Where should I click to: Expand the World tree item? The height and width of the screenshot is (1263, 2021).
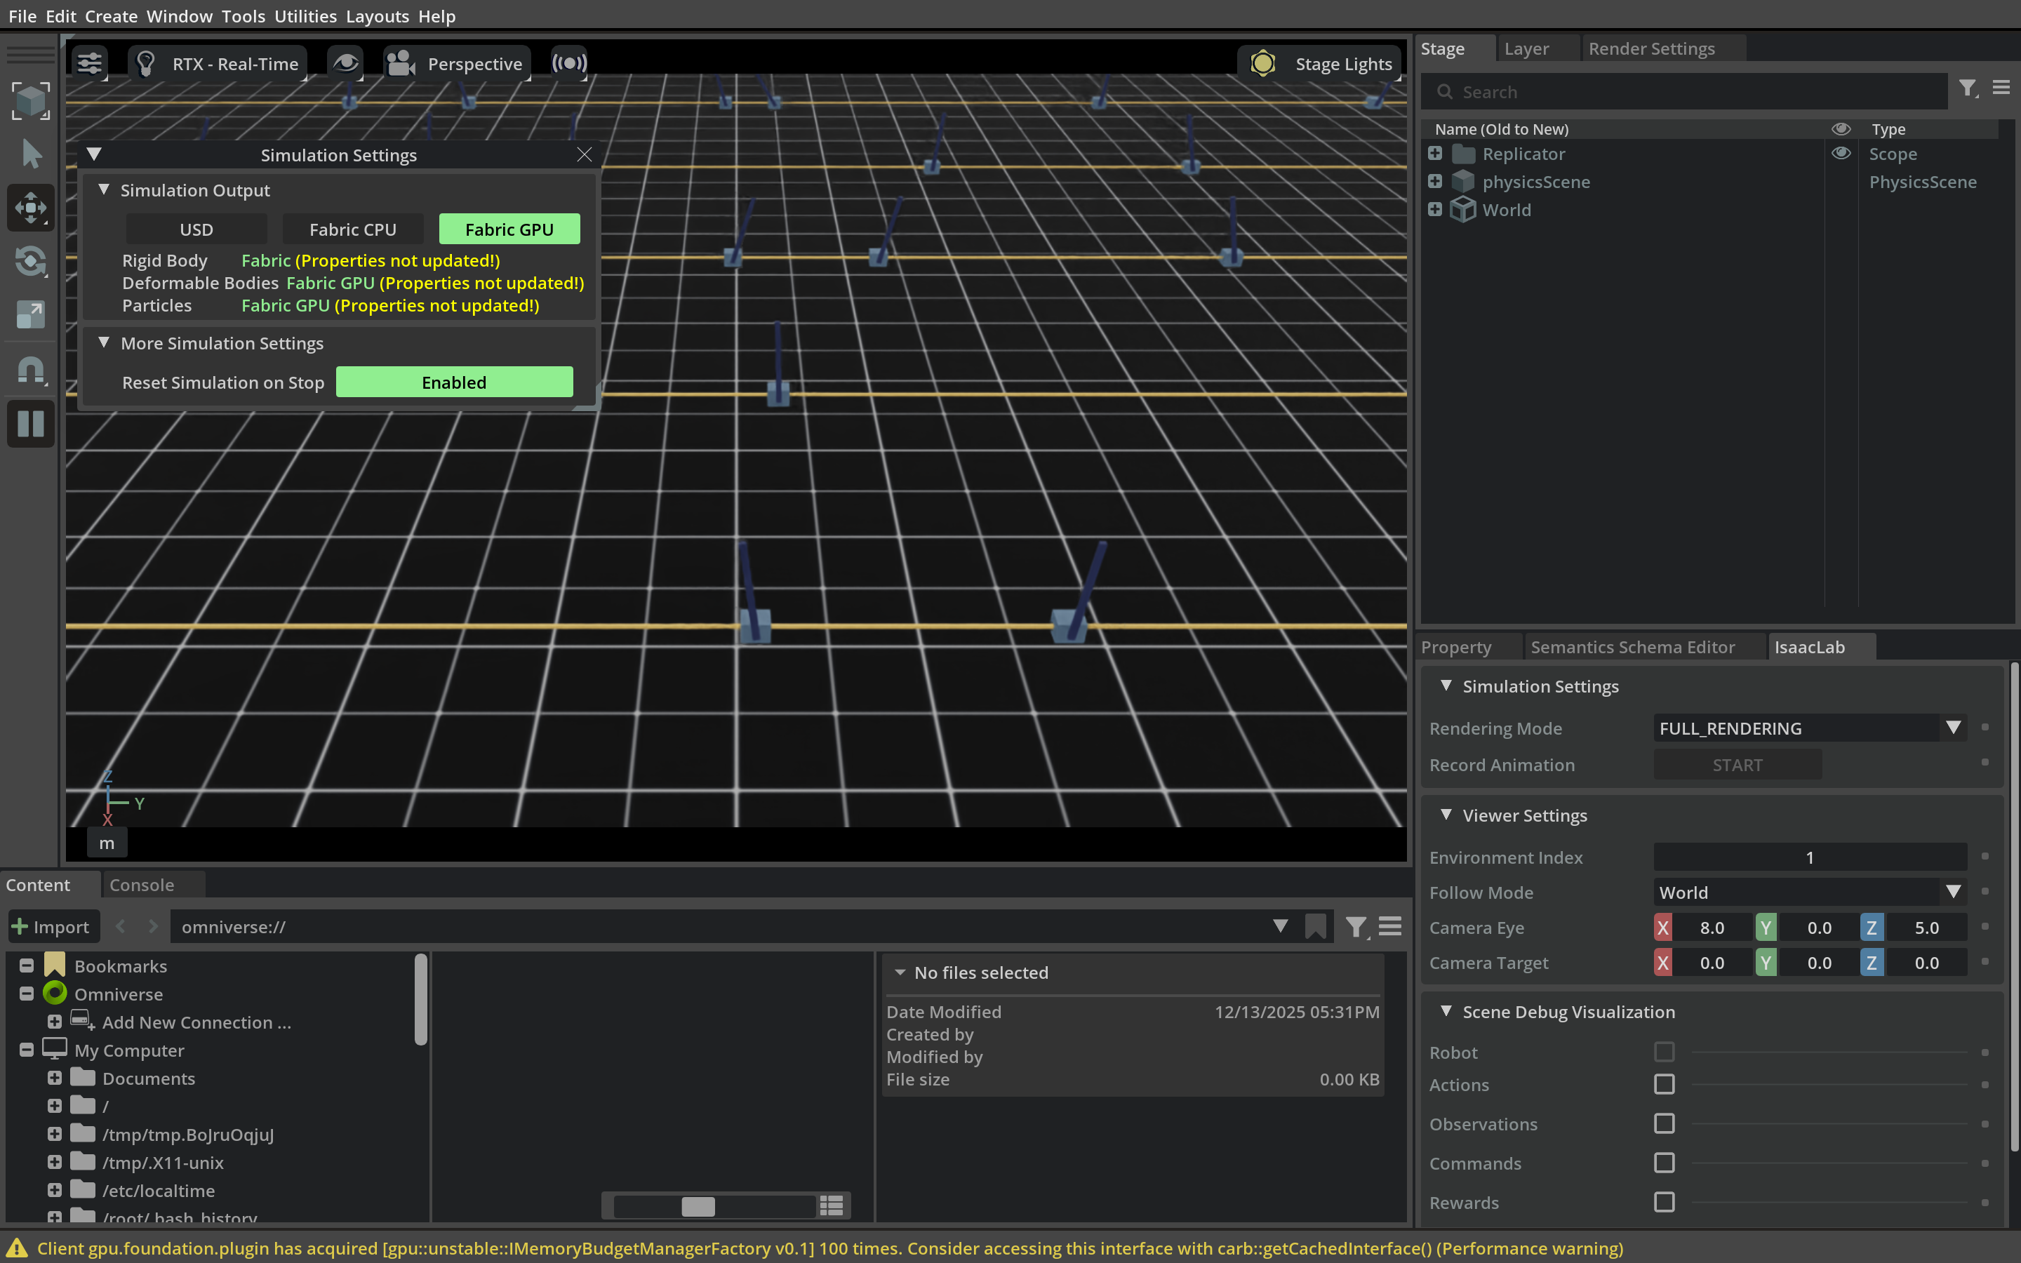pyautogui.click(x=1435, y=210)
